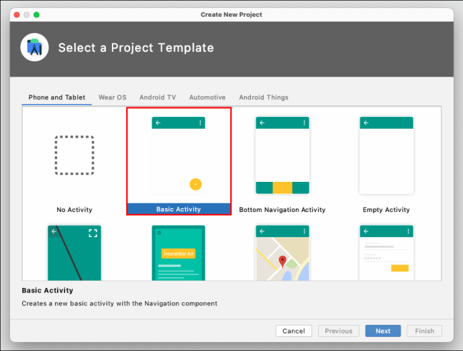The width and height of the screenshot is (463, 351).
Task: Click the Previous button
Action: point(339,331)
